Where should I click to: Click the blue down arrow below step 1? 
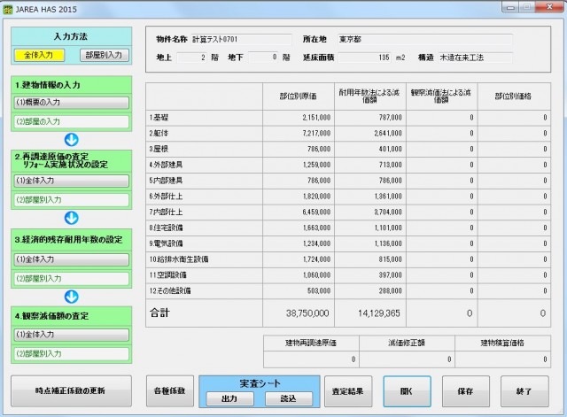(x=72, y=140)
